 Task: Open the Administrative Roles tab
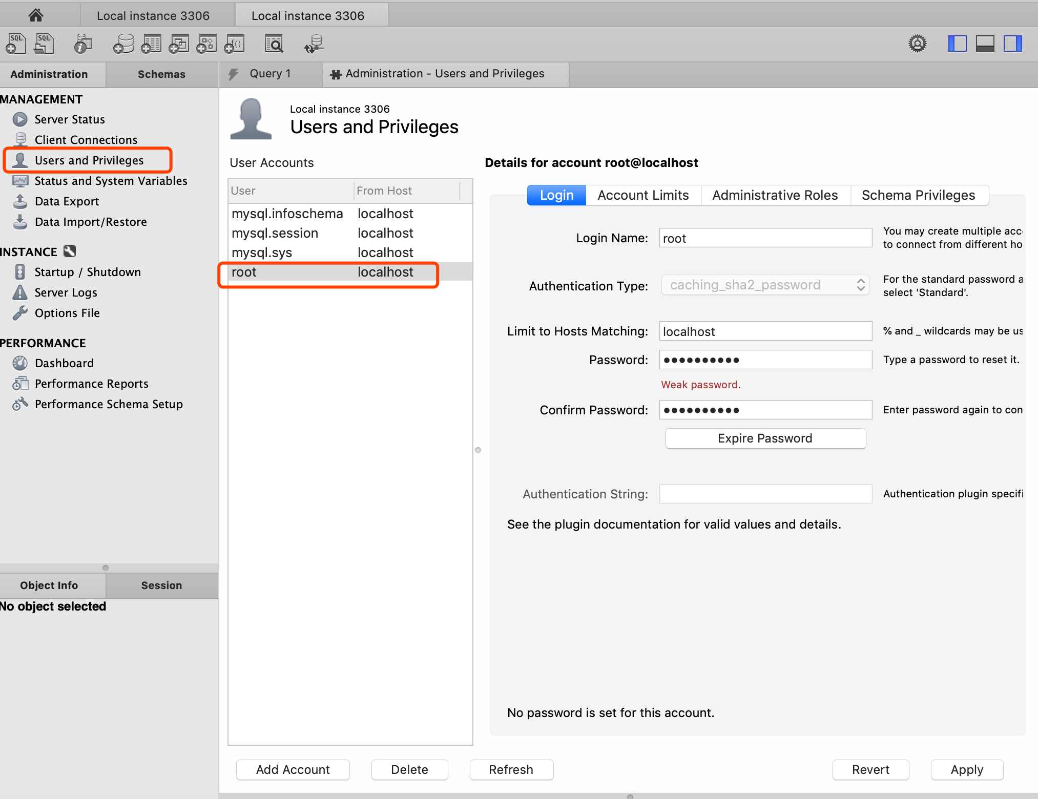point(775,195)
